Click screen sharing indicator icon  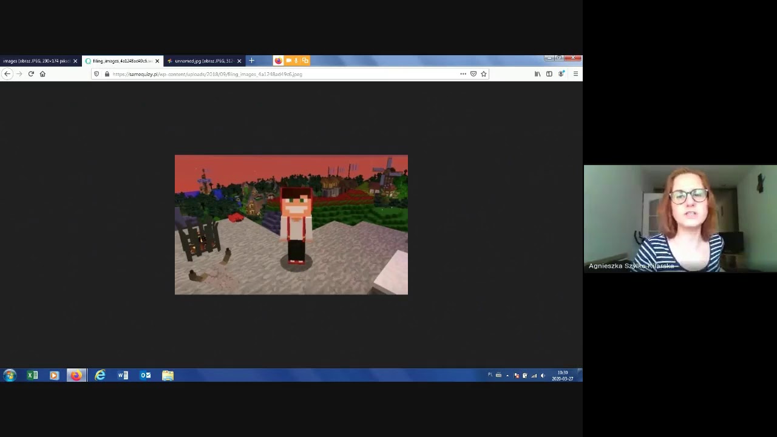click(x=305, y=61)
